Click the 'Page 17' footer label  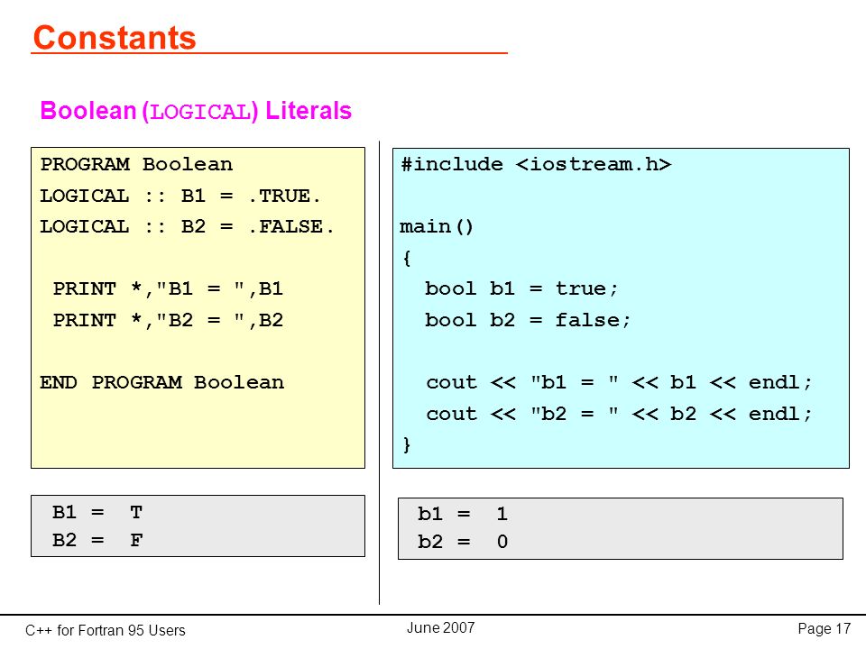824,628
